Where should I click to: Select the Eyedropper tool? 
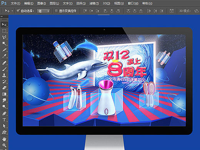tap(4, 56)
